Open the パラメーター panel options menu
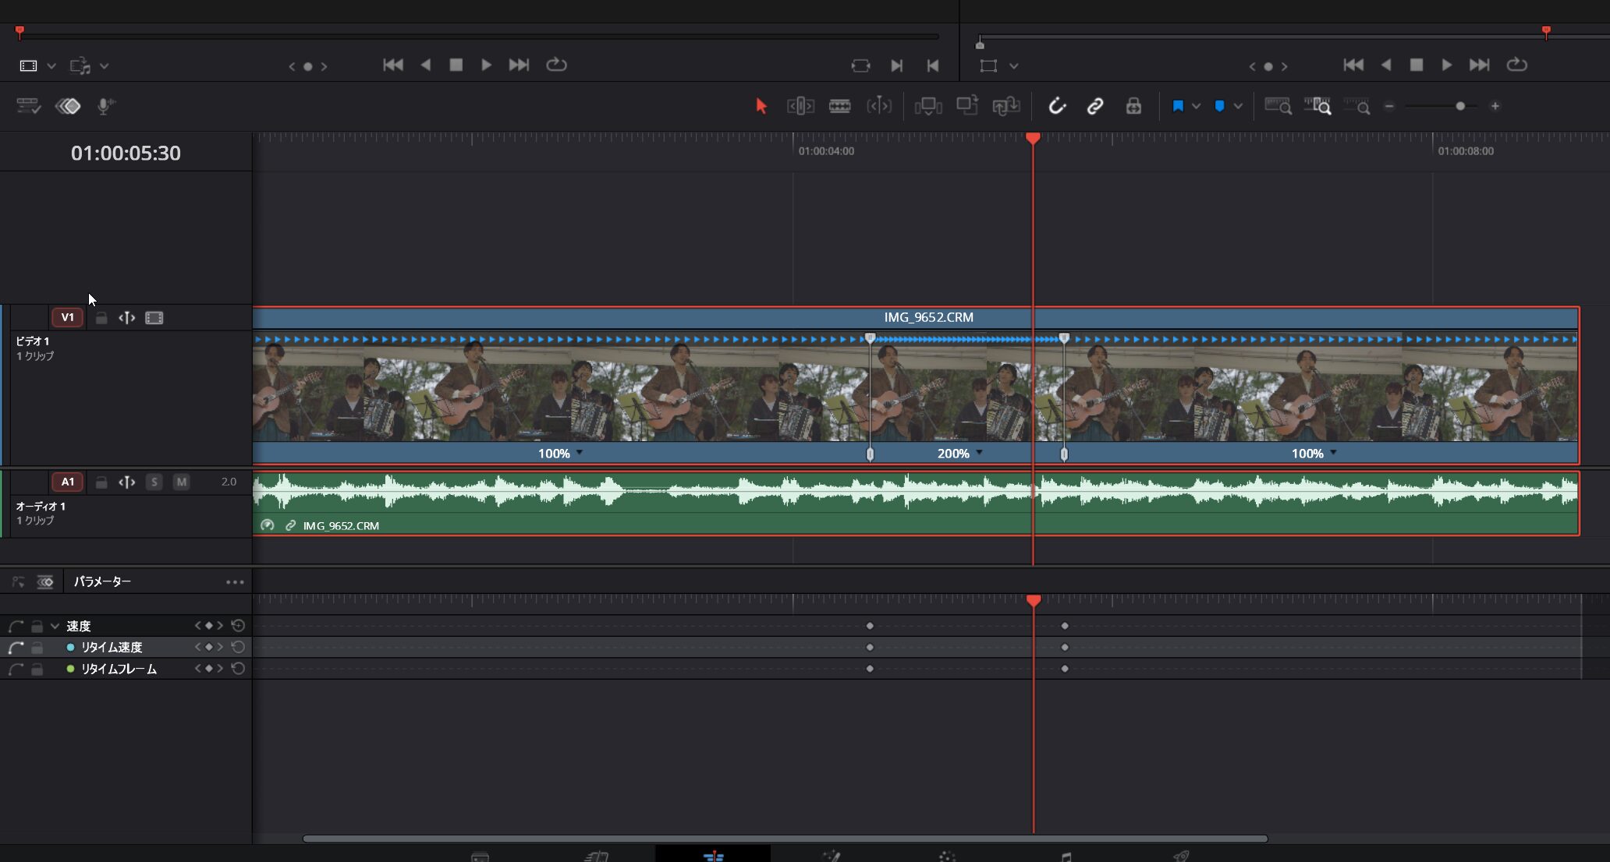This screenshot has width=1610, height=862. coord(235,582)
